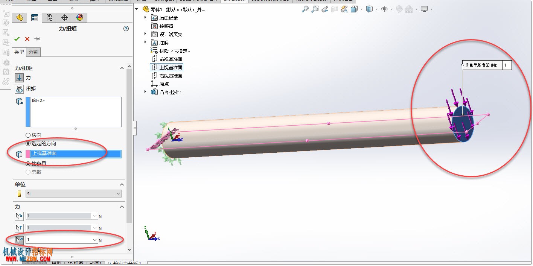
Task: Click normal-to-plane force value field
Action: (507, 65)
